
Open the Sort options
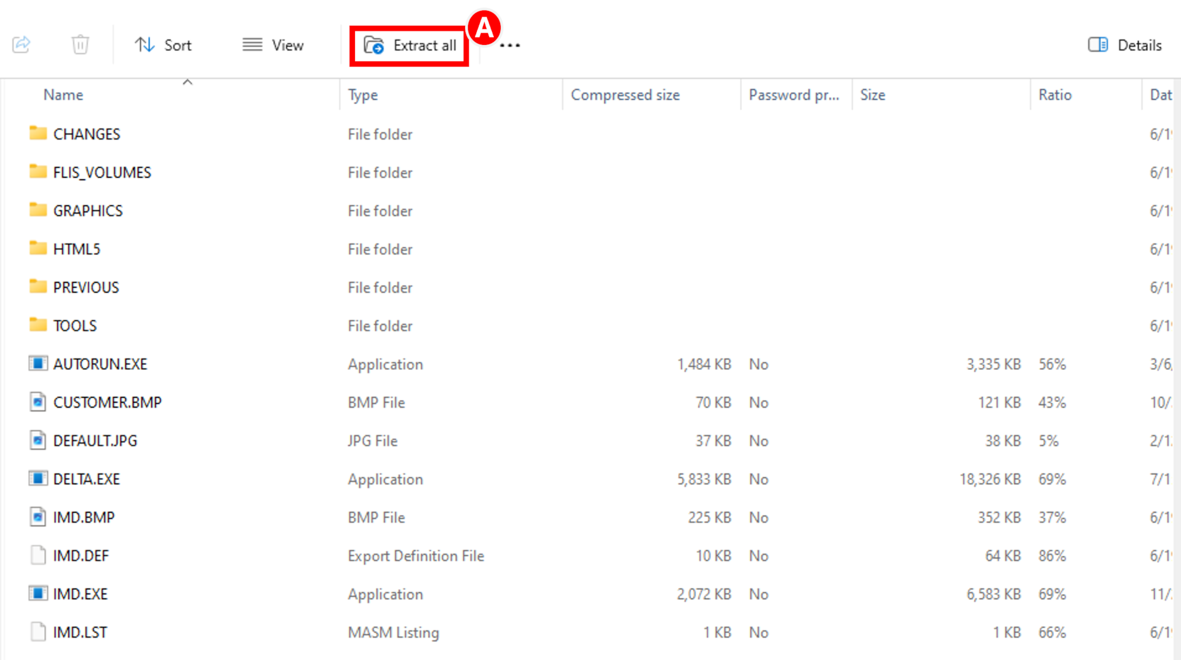point(163,45)
